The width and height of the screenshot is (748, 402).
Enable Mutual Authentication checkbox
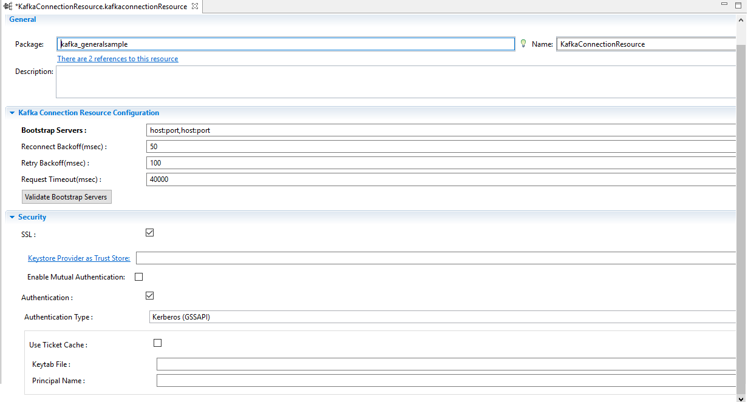(x=138, y=276)
